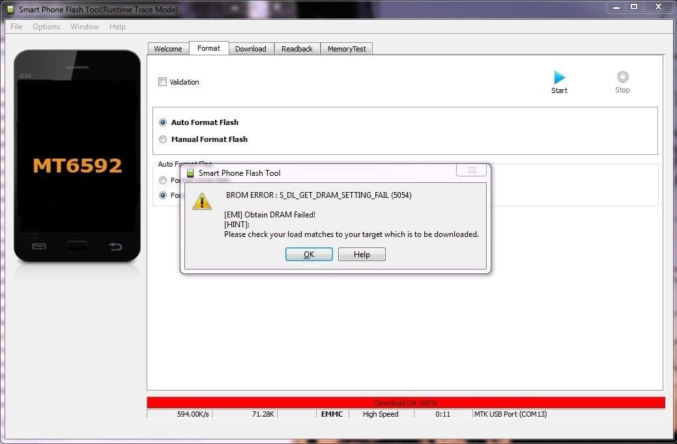
Task: Select Manual Format Flash radio button
Action: click(x=163, y=139)
